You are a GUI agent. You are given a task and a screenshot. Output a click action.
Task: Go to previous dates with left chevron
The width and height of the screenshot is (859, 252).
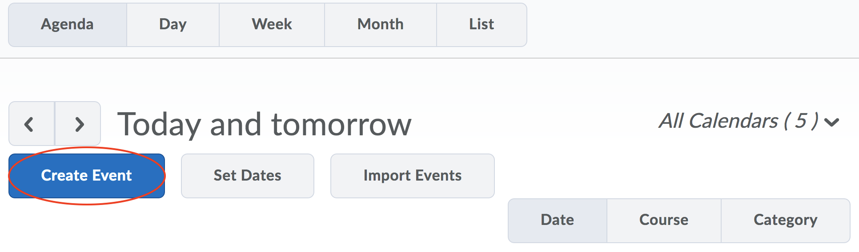coord(30,124)
